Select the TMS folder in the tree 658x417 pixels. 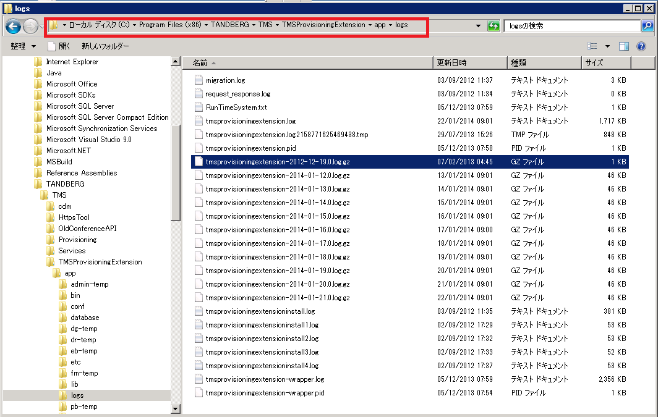pyautogui.click(x=59, y=195)
